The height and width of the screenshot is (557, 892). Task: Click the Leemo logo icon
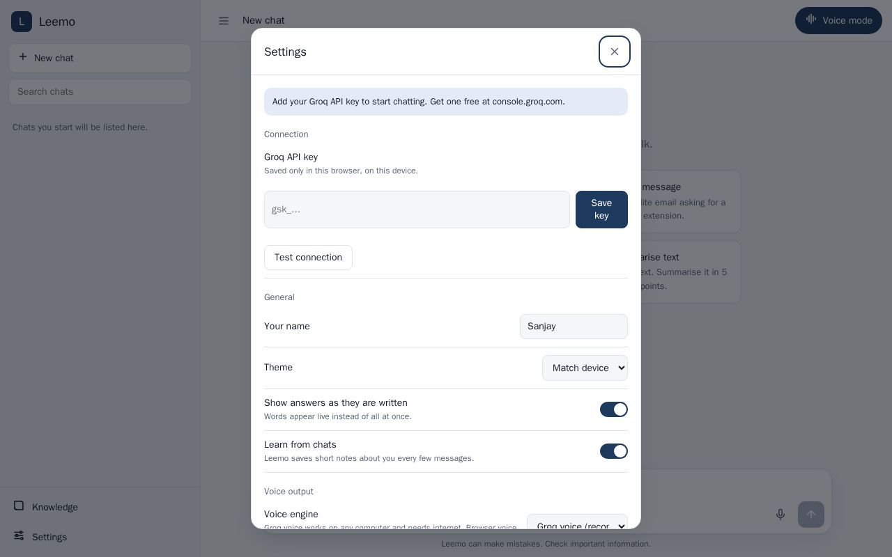(22, 22)
